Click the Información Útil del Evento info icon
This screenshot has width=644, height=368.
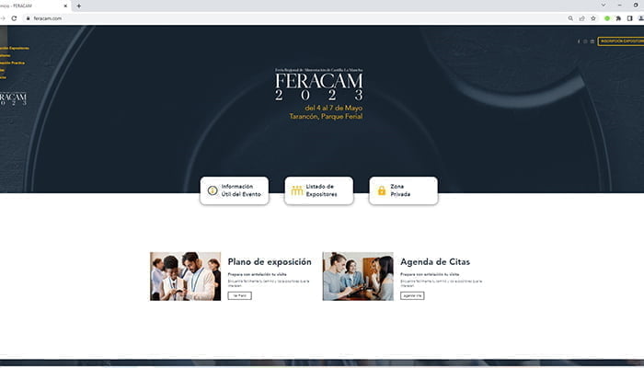click(x=213, y=190)
